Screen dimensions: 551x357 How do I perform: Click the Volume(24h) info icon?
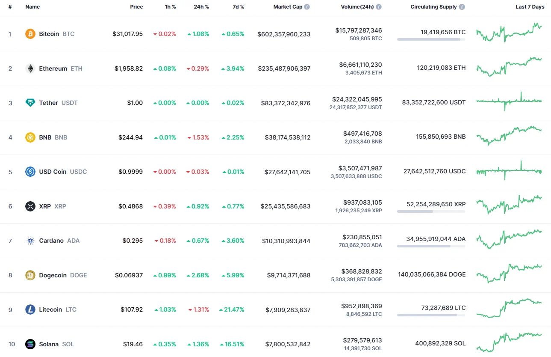click(378, 6)
